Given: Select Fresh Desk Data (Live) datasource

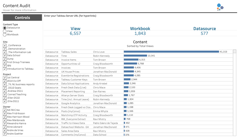Looking at the screenshot, I should pos(74,88).
